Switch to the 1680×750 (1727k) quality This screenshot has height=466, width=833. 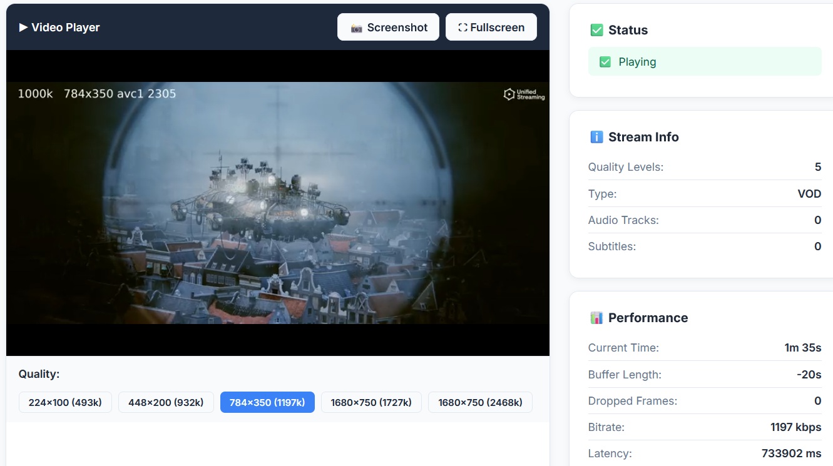(x=371, y=402)
